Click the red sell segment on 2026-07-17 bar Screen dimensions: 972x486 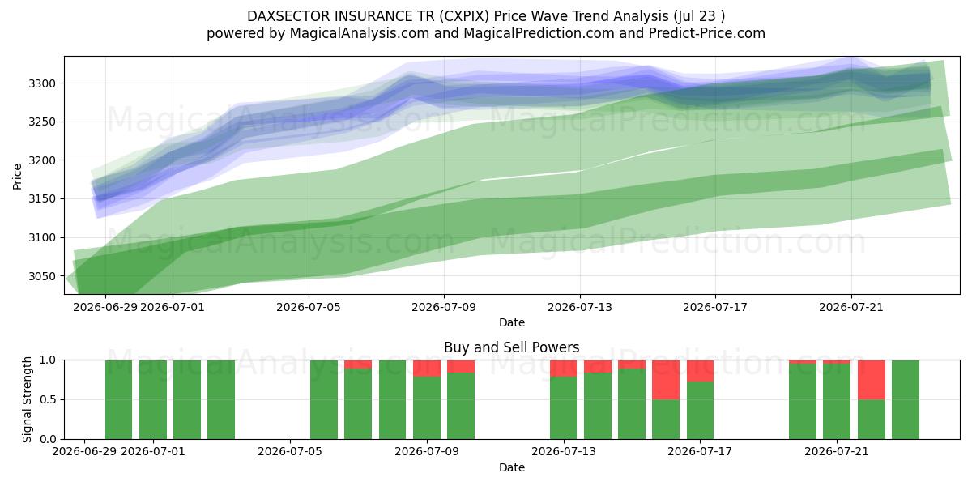click(700, 371)
